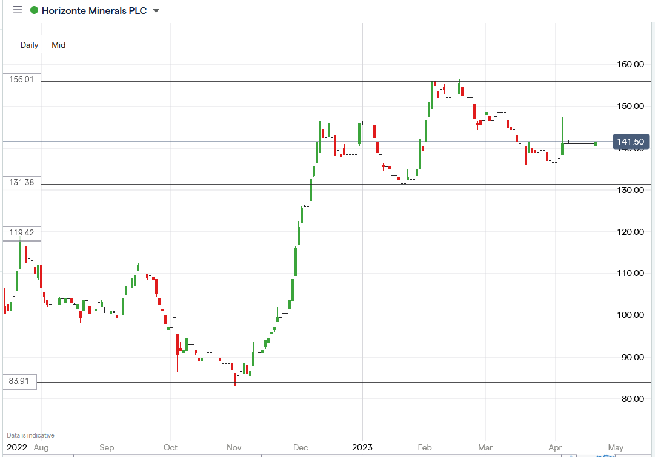Click the 110.00 price axis label

point(630,274)
